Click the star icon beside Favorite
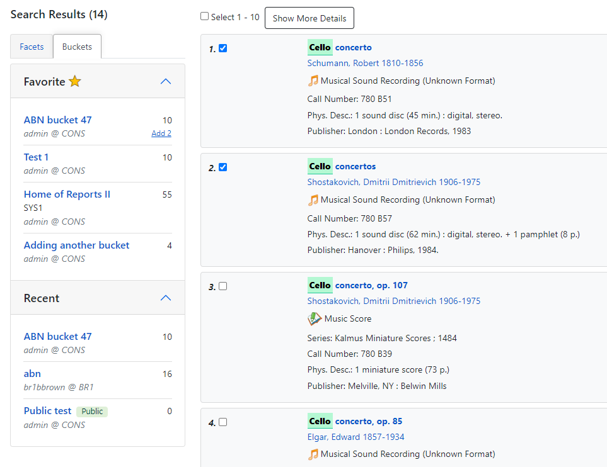 coord(74,80)
